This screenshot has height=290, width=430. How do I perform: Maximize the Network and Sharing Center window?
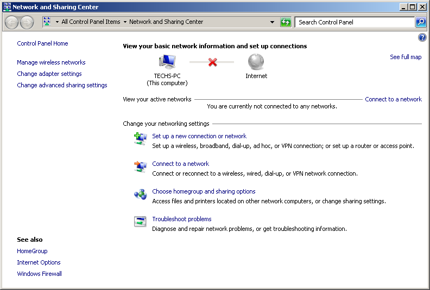[x=412, y=7]
